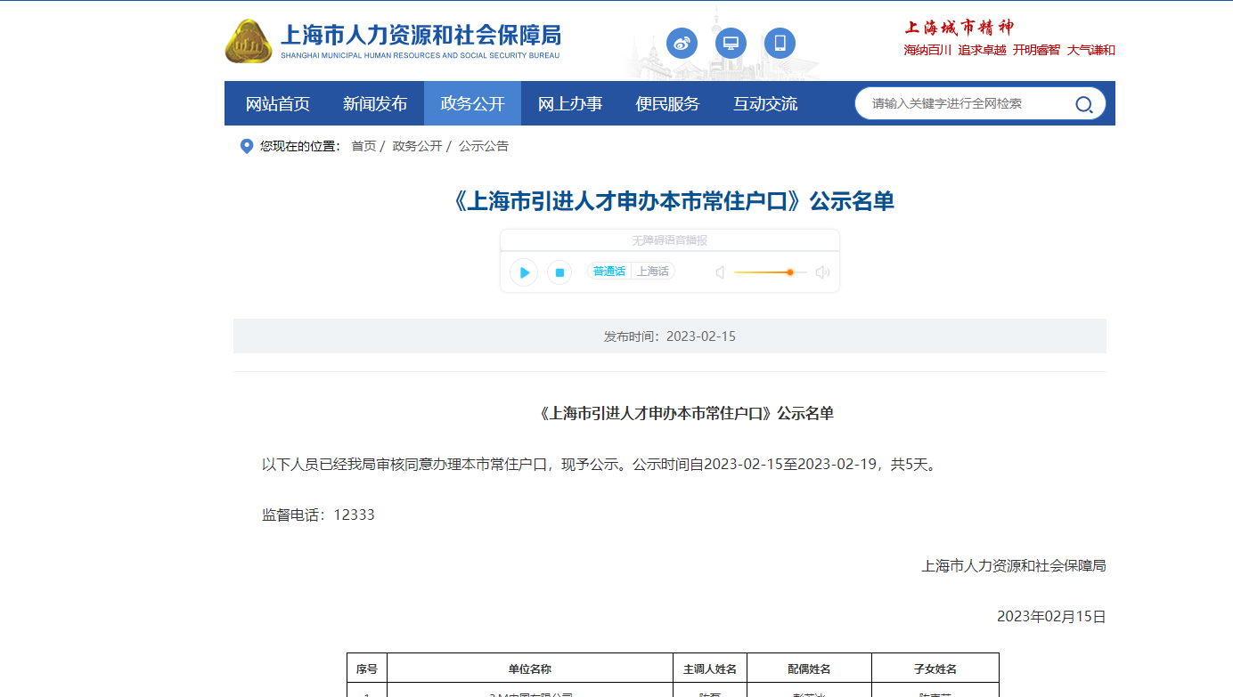
Task: Go to 政务公开 breadcrumb link
Action: pos(418,146)
